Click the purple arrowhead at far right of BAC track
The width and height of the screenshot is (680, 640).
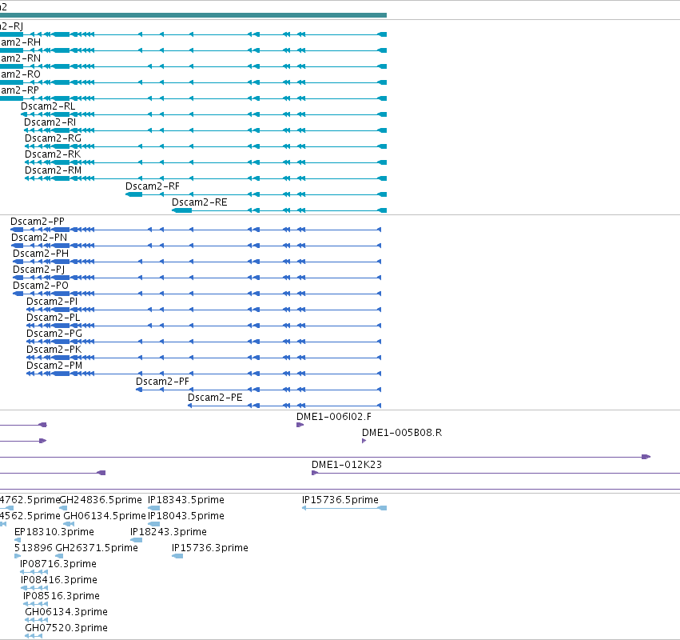646,457
